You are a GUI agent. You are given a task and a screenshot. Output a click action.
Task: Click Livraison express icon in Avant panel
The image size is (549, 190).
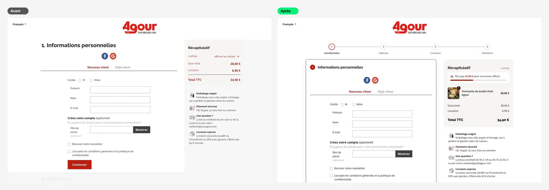pyautogui.click(x=192, y=134)
